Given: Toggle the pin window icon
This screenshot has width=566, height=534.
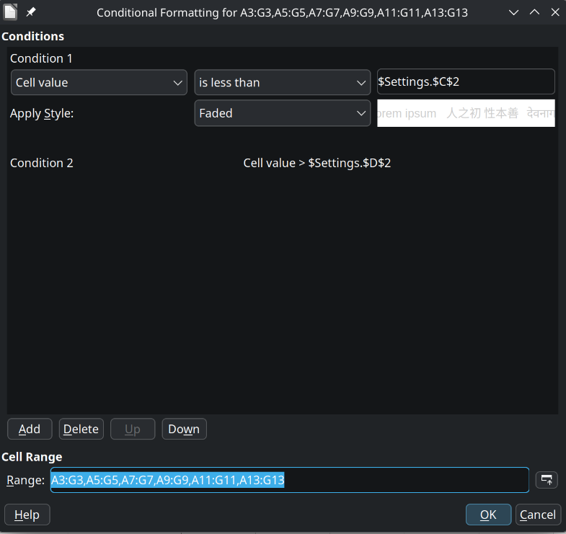Looking at the screenshot, I should 31,12.
